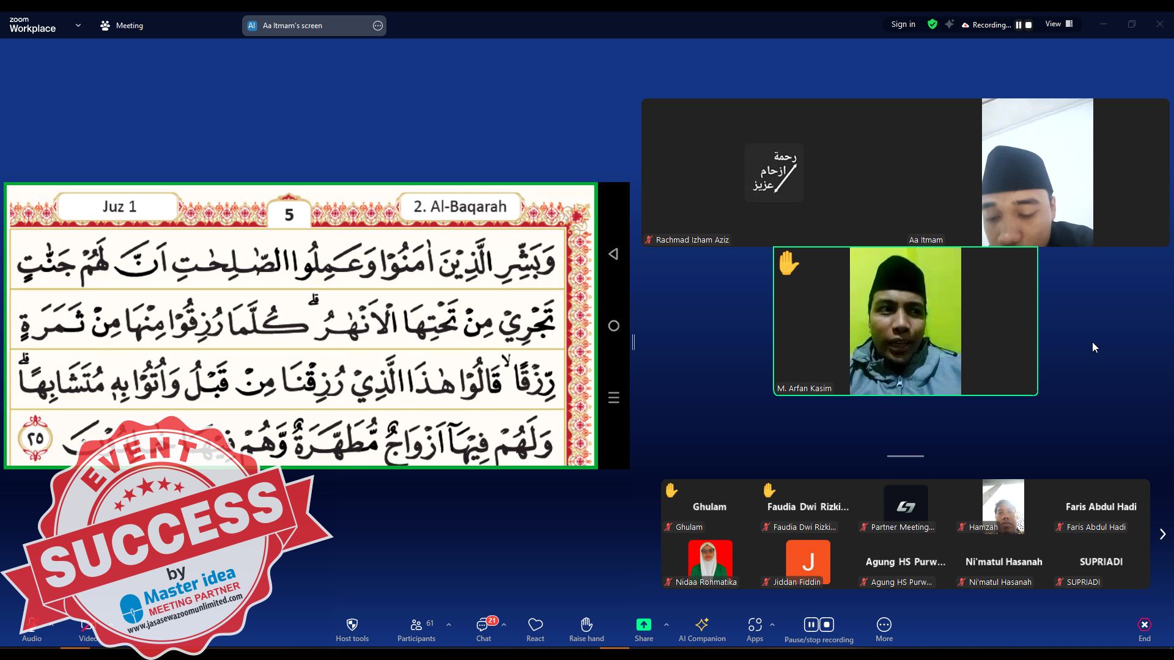1174x660 pixels.
Task: Expand the Participants options caret
Action: click(449, 625)
